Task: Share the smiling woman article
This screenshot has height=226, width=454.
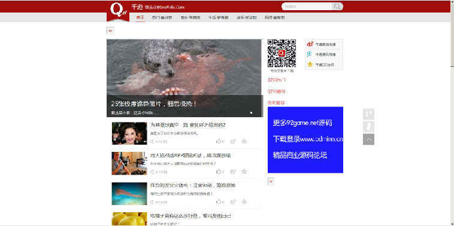Action: 233,141
